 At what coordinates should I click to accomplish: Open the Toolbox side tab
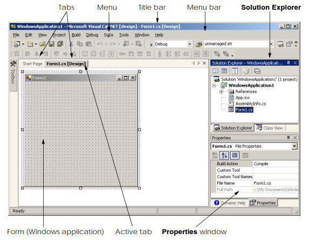[x=13, y=75]
